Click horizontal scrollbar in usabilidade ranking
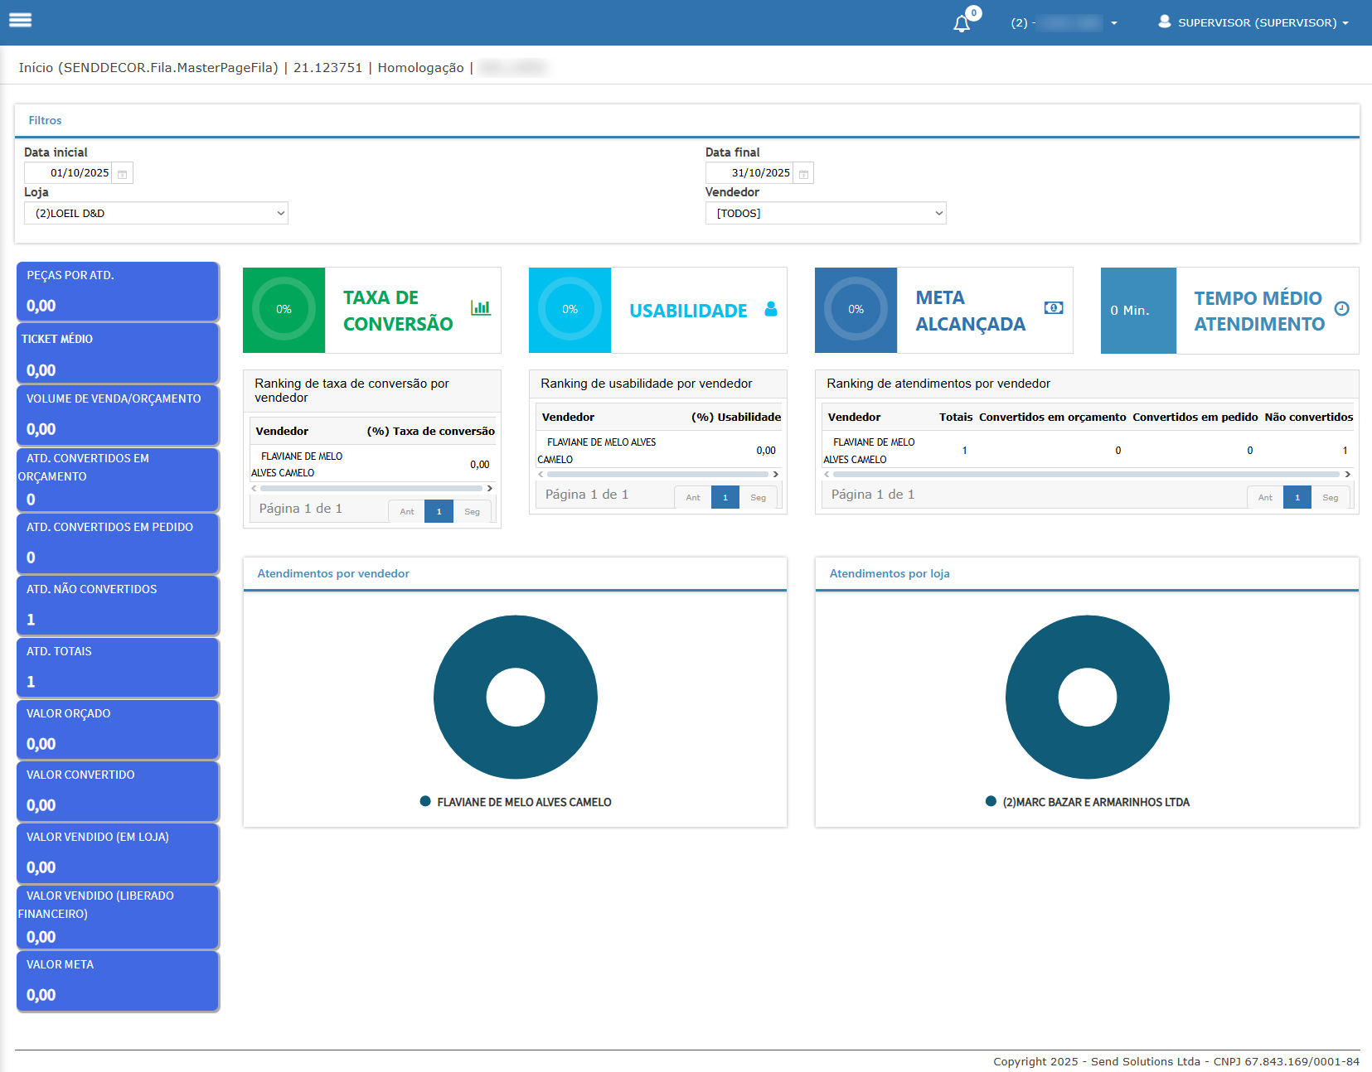Image resolution: width=1372 pixels, height=1072 pixels. pos(658,475)
